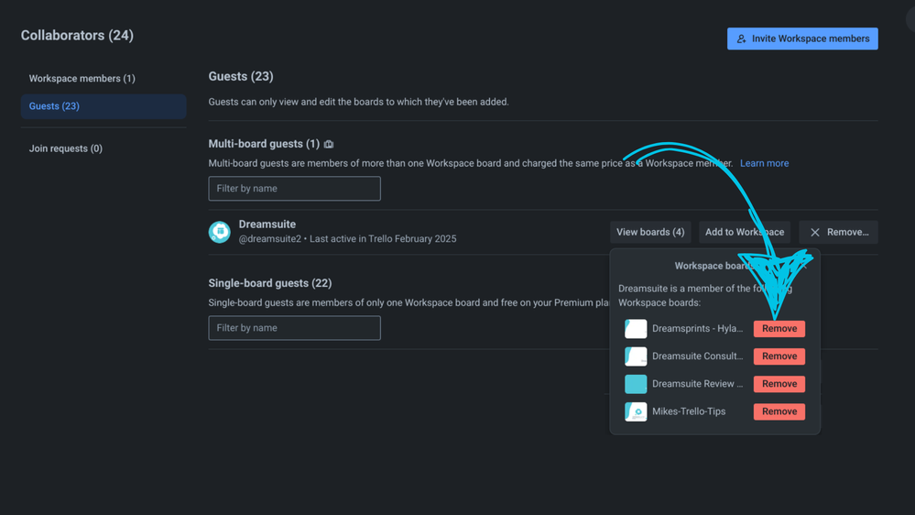Click the Dreamsuite guest name
Image resolution: width=915 pixels, height=515 pixels.
(x=267, y=225)
